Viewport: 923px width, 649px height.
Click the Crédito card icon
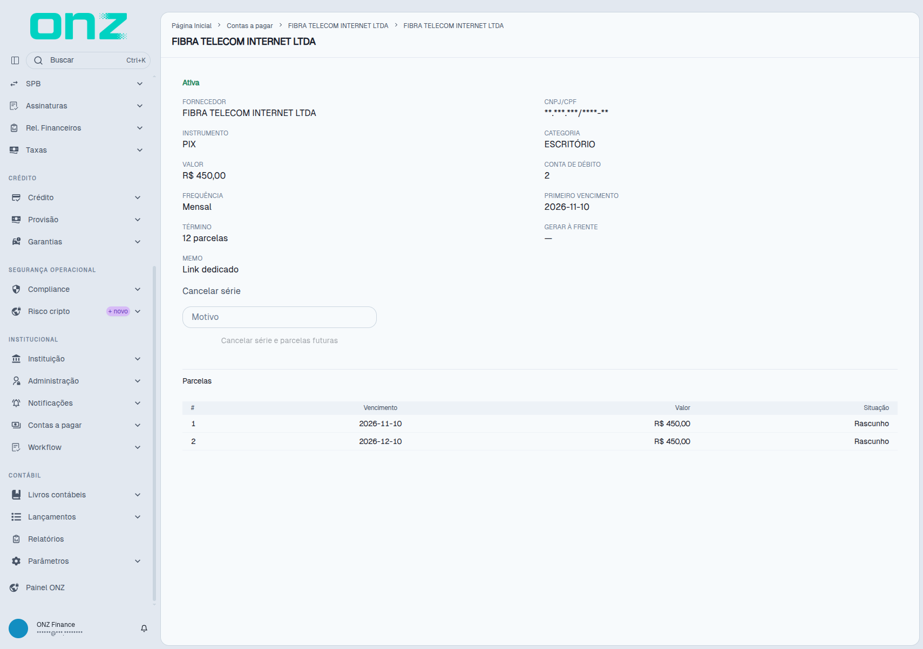(16, 197)
